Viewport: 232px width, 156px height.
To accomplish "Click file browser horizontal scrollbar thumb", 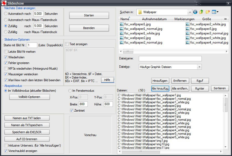I will [128, 51].
